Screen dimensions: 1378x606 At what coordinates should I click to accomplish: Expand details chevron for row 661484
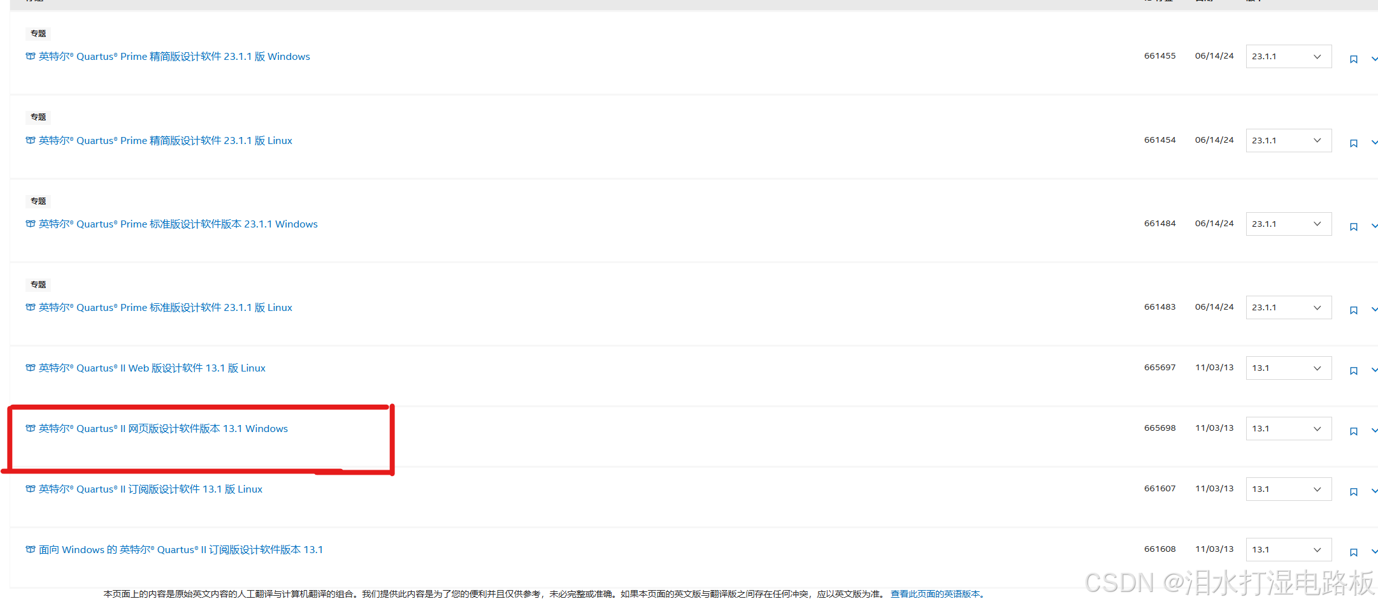tap(1374, 226)
